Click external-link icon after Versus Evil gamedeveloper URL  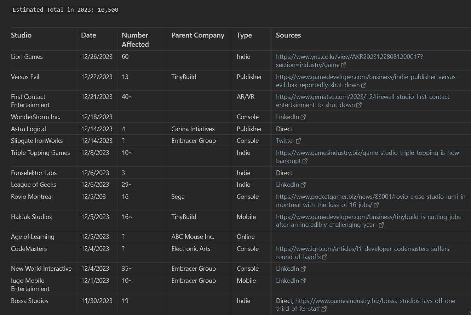point(364,85)
